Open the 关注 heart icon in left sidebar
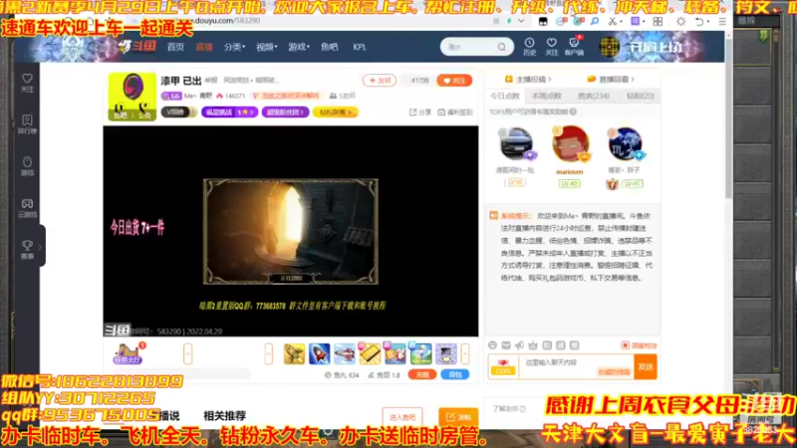The image size is (797, 448). [27, 83]
